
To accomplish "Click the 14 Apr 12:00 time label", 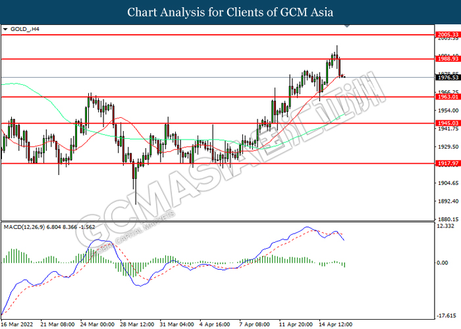I will (335, 324).
